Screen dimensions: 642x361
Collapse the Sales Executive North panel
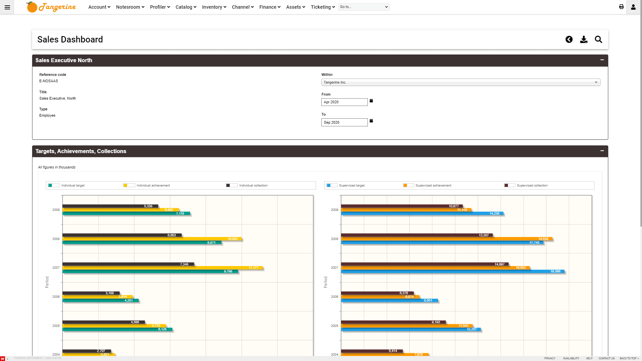(x=602, y=60)
